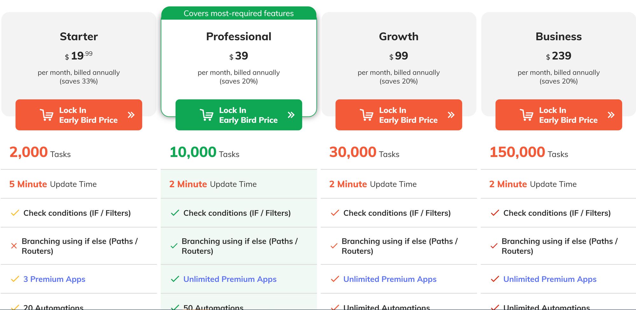Click yellow checkmark beside 3 Premium Apps
Image resolution: width=636 pixels, height=310 pixels.
pyautogui.click(x=15, y=279)
